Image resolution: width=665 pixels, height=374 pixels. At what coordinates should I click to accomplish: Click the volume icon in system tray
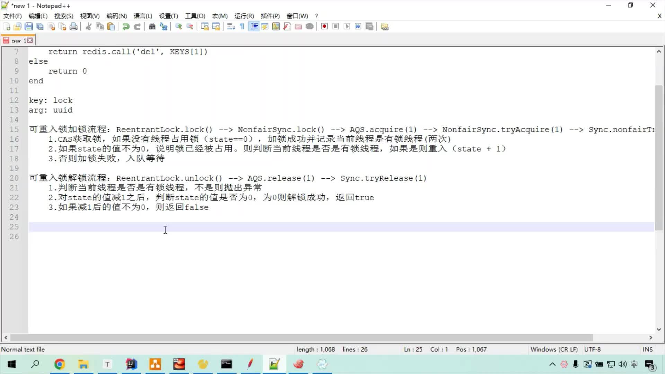(622, 364)
